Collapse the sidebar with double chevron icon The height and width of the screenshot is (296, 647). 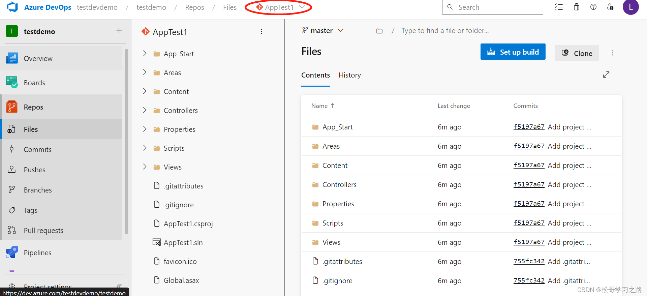[x=119, y=286]
